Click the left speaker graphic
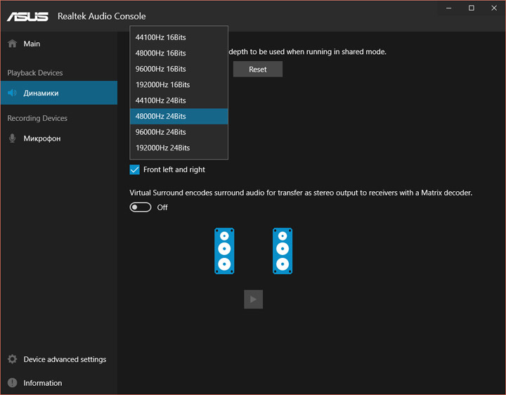 pos(224,251)
